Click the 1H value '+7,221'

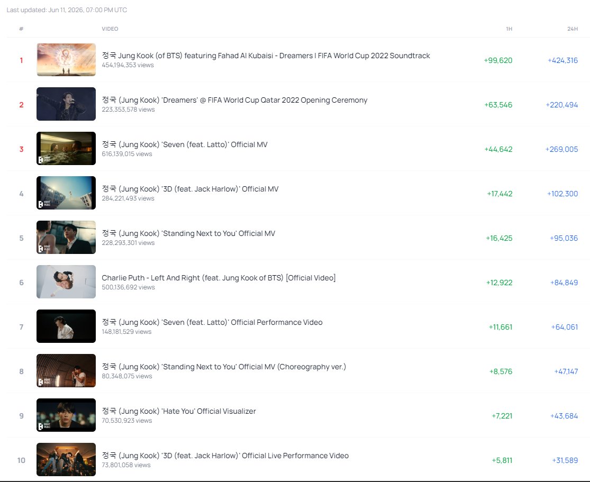click(x=502, y=415)
